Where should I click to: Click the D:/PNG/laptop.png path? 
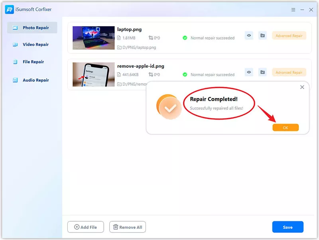point(139,47)
